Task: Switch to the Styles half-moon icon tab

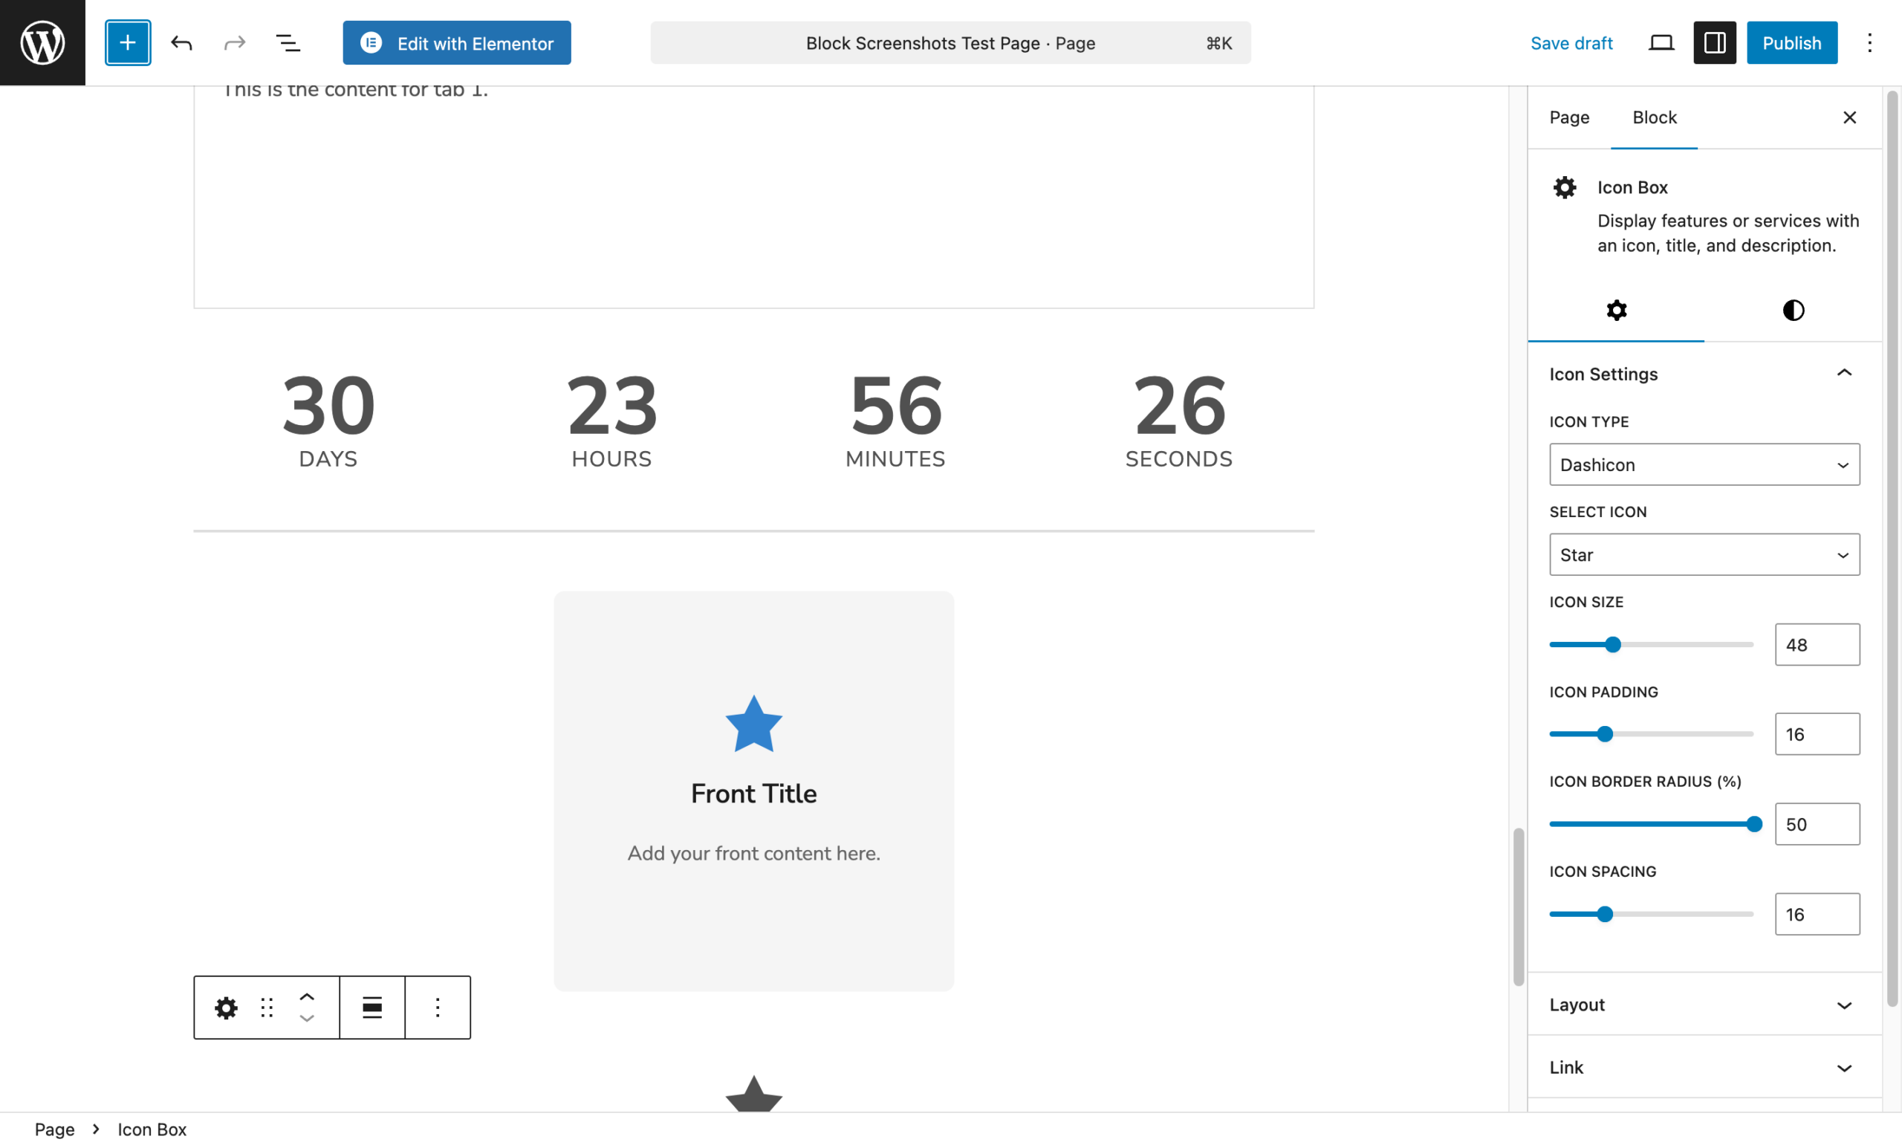Action: tap(1793, 310)
